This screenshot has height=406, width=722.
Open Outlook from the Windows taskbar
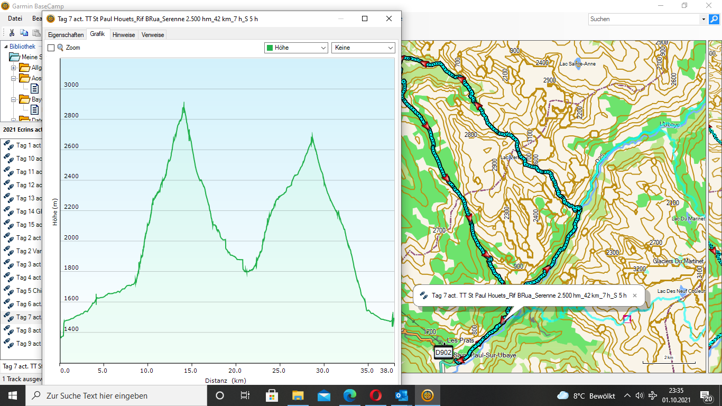pyautogui.click(x=402, y=395)
